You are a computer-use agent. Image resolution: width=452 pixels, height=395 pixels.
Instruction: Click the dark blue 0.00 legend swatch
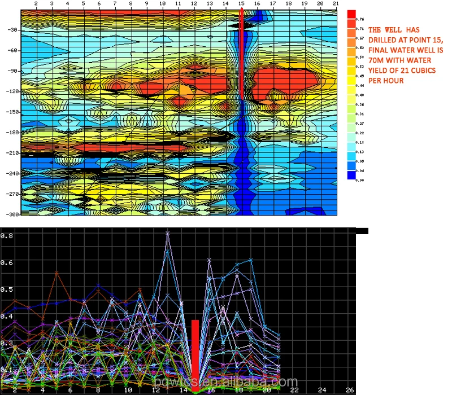click(x=351, y=175)
